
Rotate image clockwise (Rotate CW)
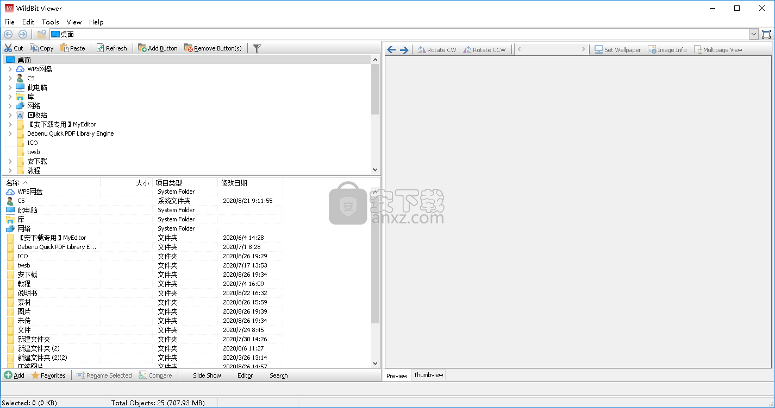[x=437, y=49]
